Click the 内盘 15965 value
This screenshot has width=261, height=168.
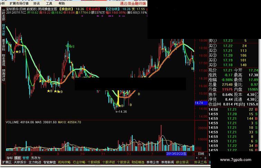253,89
